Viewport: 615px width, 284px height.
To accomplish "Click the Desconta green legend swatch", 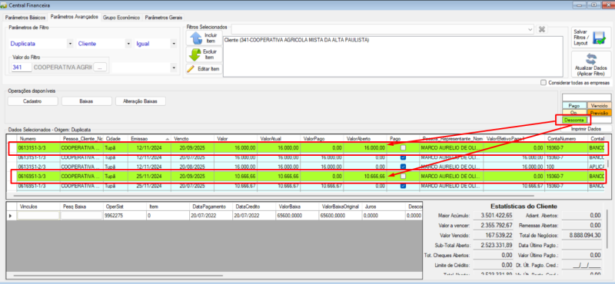I will click(573, 120).
